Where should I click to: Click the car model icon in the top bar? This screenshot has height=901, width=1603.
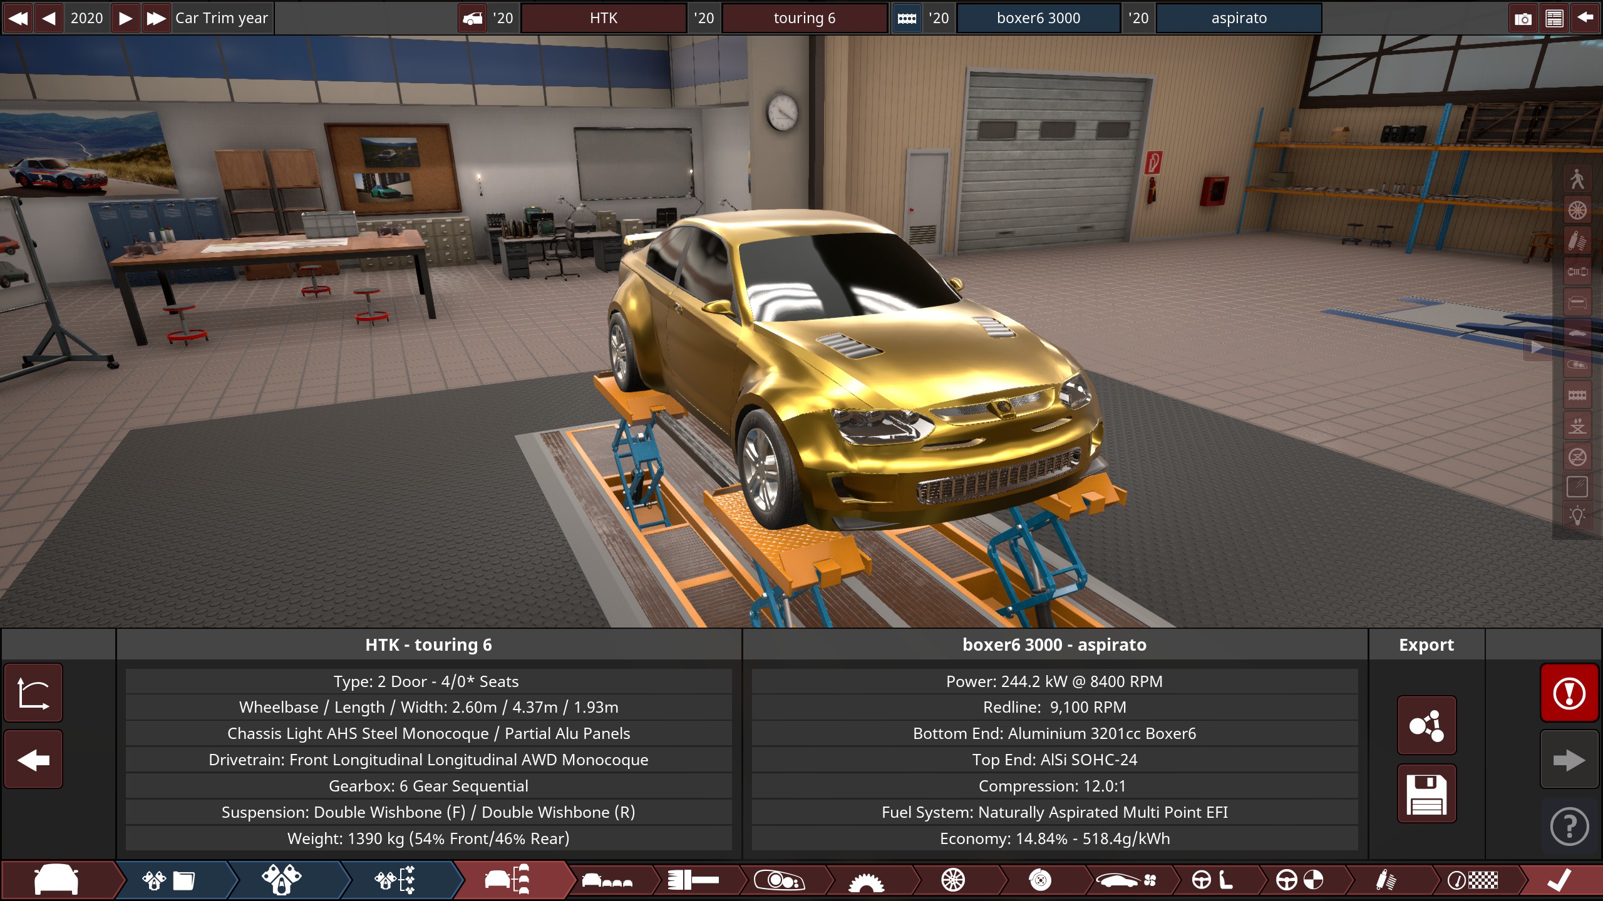(473, 18)
